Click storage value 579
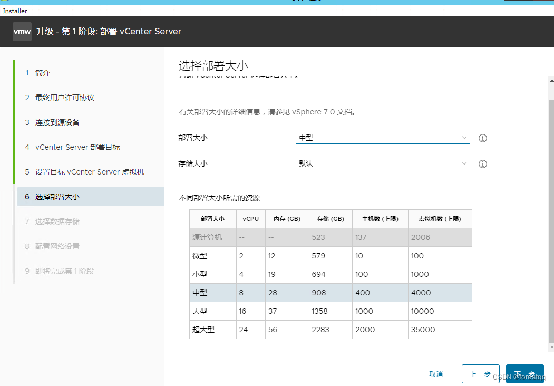This screenshot has height=386, width=554. point(318,256)
